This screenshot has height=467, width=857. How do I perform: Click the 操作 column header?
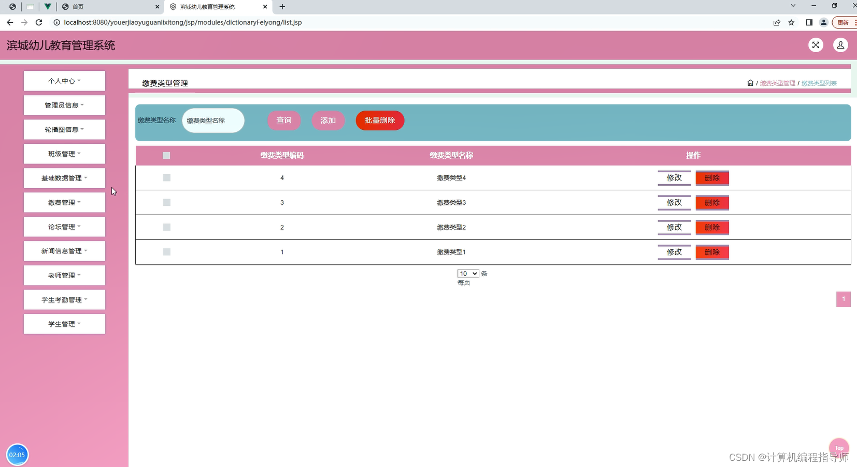click(x=693, y=156)
